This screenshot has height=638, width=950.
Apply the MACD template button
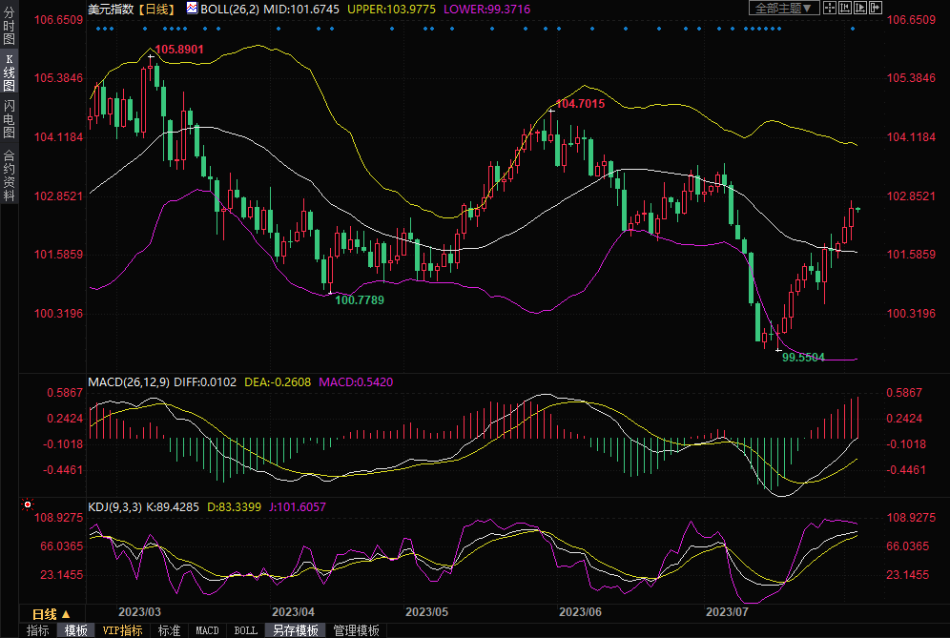(x=207, y=630)
